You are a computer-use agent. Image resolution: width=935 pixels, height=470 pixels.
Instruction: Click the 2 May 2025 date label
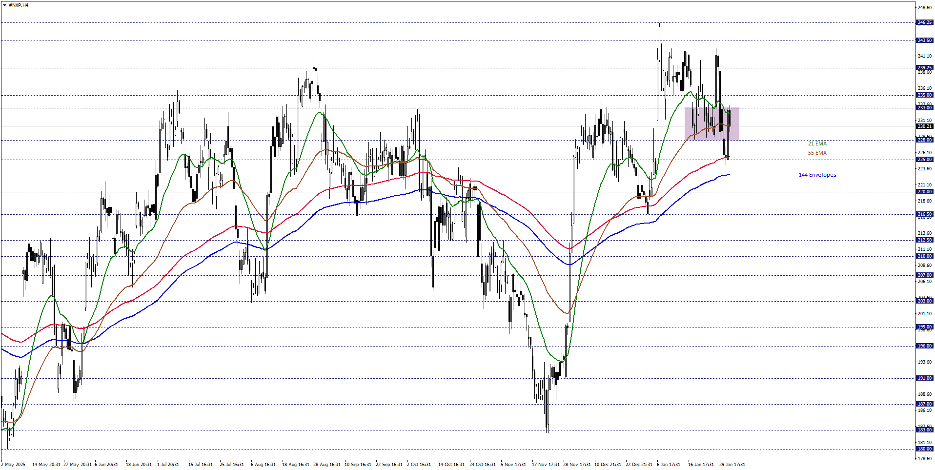click(14, 465)
